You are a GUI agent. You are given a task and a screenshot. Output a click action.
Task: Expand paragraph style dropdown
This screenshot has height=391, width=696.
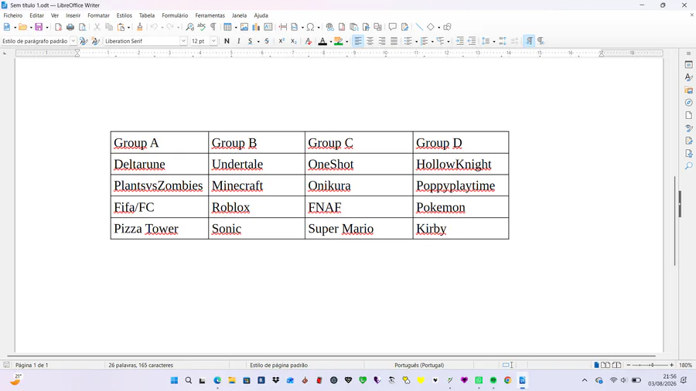click(x=73, y=41)
